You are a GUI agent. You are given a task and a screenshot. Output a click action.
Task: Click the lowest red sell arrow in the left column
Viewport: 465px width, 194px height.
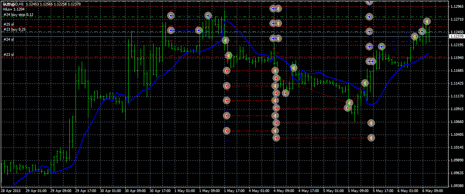tap(227, 131)
